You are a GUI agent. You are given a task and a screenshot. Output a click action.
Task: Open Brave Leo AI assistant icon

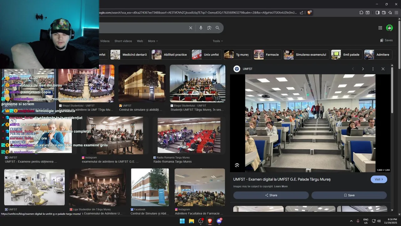(390, 13)
